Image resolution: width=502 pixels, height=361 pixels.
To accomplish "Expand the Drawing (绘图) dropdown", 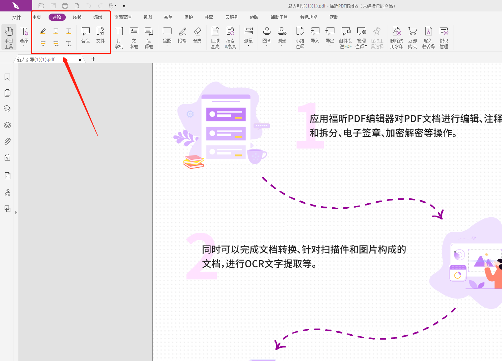I will coord(167,45).
